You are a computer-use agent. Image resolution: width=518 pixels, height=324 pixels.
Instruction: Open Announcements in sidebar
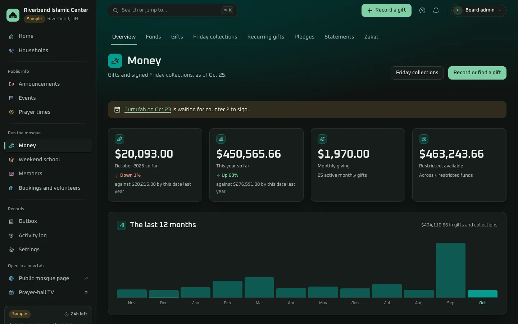(48, 84)
